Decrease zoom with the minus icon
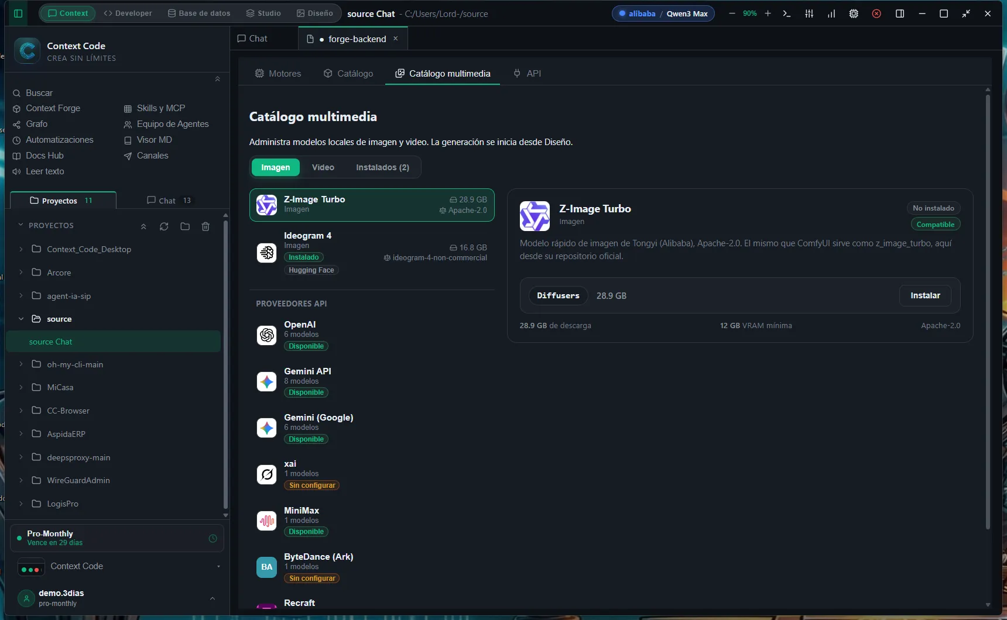 pos(732,13)
